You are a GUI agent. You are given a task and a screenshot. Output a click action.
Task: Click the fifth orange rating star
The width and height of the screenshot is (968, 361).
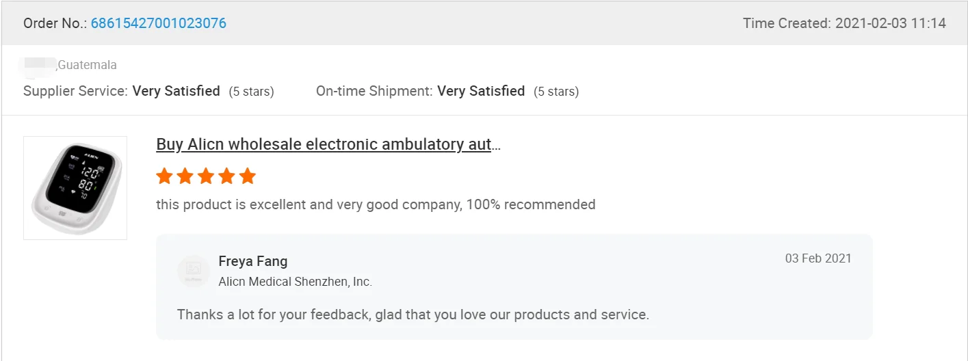pyautogui.click(x=248, y=176)
